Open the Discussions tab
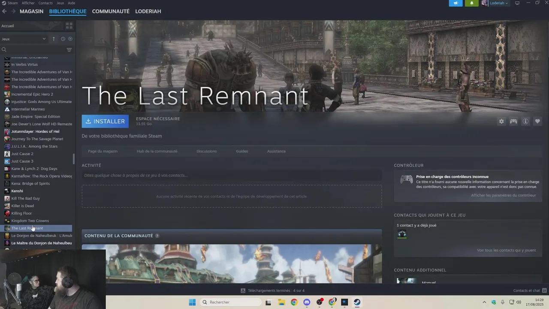 [207, 151]
